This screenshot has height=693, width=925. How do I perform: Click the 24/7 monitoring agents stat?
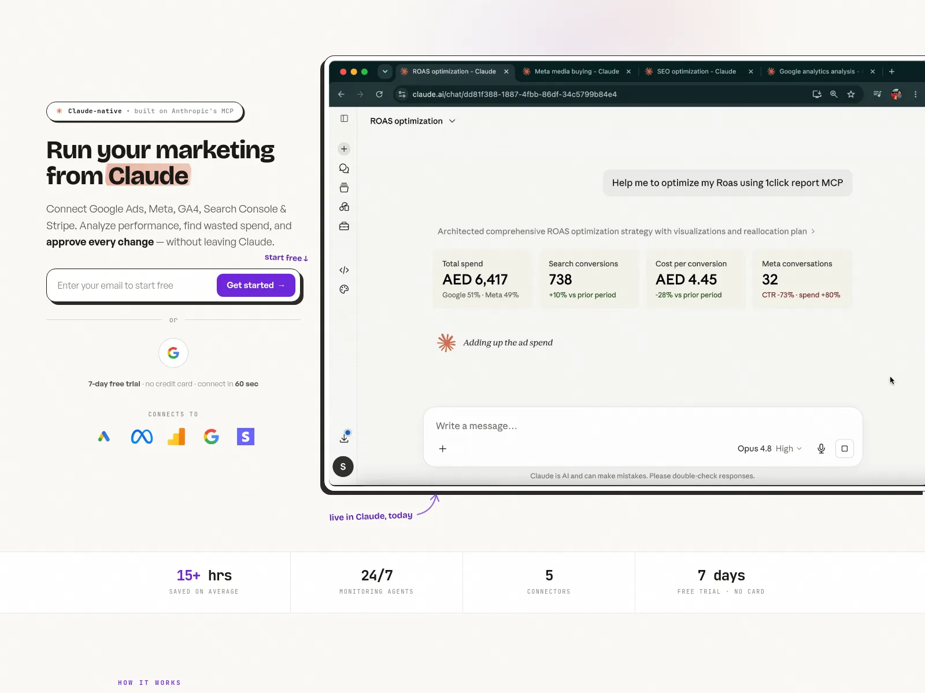coord(376,582)
